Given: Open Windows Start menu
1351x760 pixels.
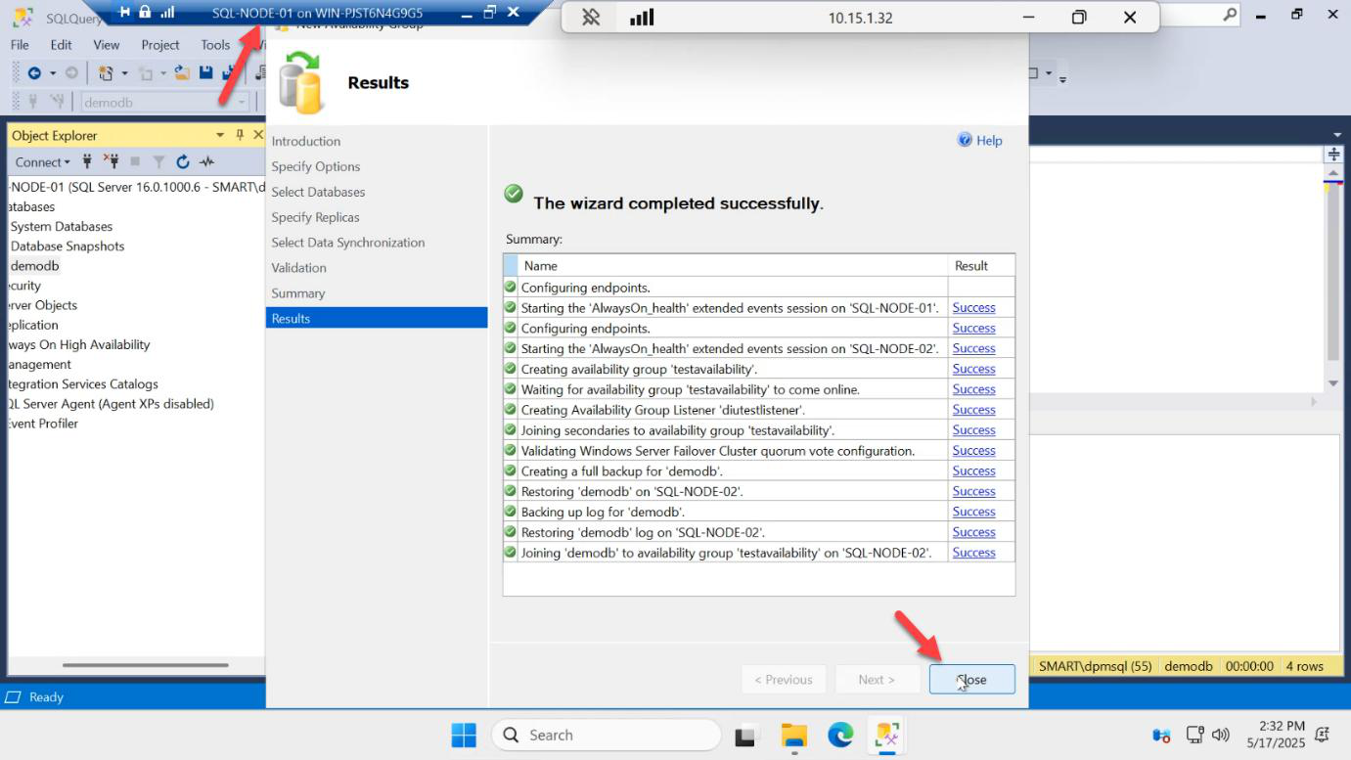Looking at the screenshot, I should coord(464,736).
